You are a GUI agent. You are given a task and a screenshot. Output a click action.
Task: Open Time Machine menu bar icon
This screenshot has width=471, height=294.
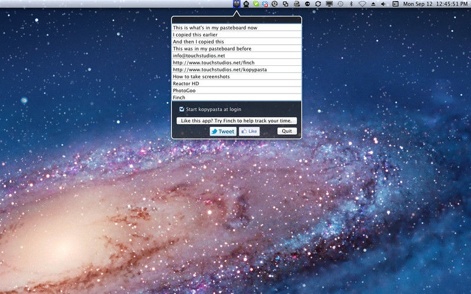click(x=340, y=4)
